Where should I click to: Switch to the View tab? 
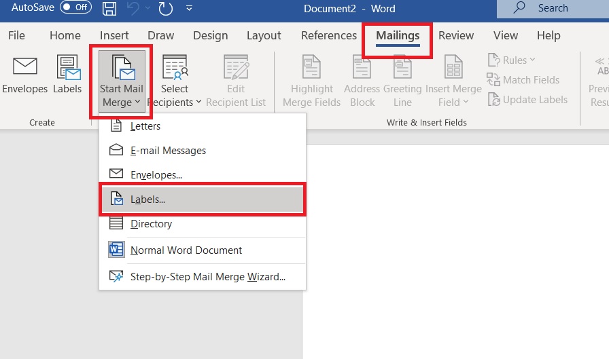coord(506,35)
